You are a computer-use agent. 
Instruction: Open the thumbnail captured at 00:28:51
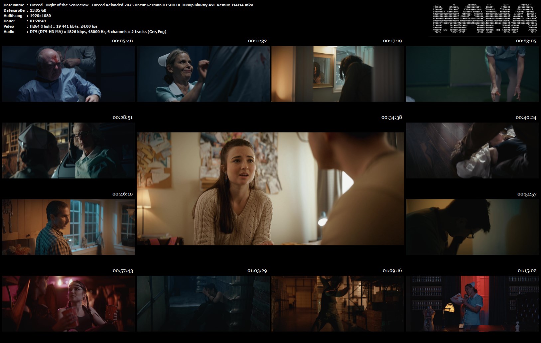[68, 151]
